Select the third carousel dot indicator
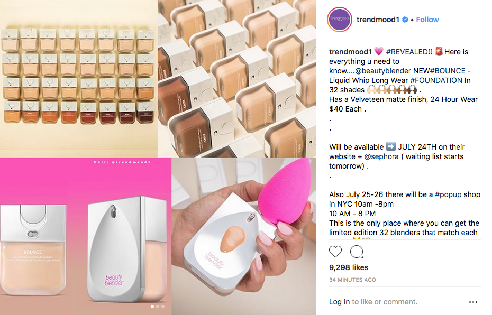 point(163,306)
